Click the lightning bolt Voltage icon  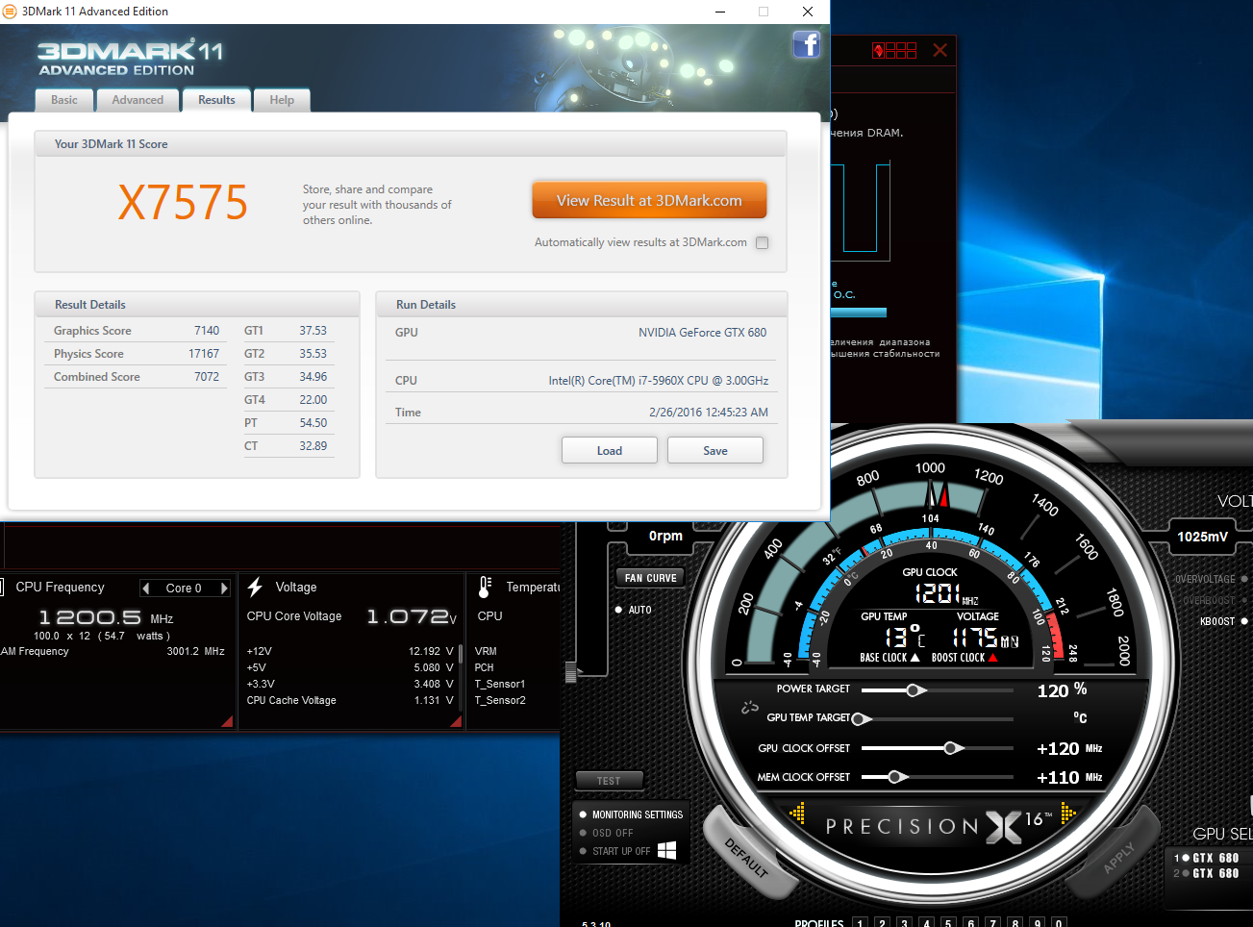click(255, 587)
